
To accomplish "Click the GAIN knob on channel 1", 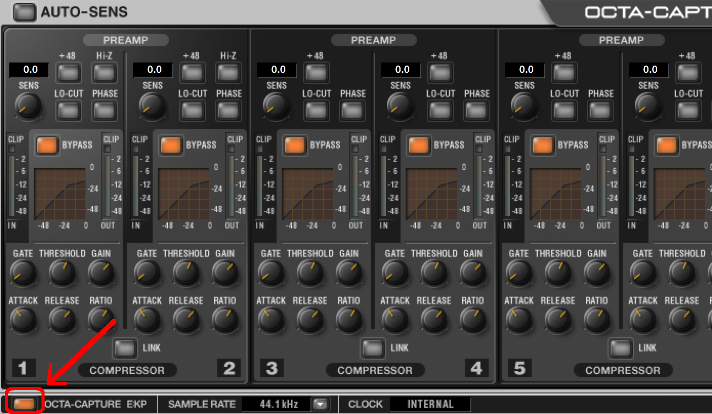I will (x=101, y=273).
